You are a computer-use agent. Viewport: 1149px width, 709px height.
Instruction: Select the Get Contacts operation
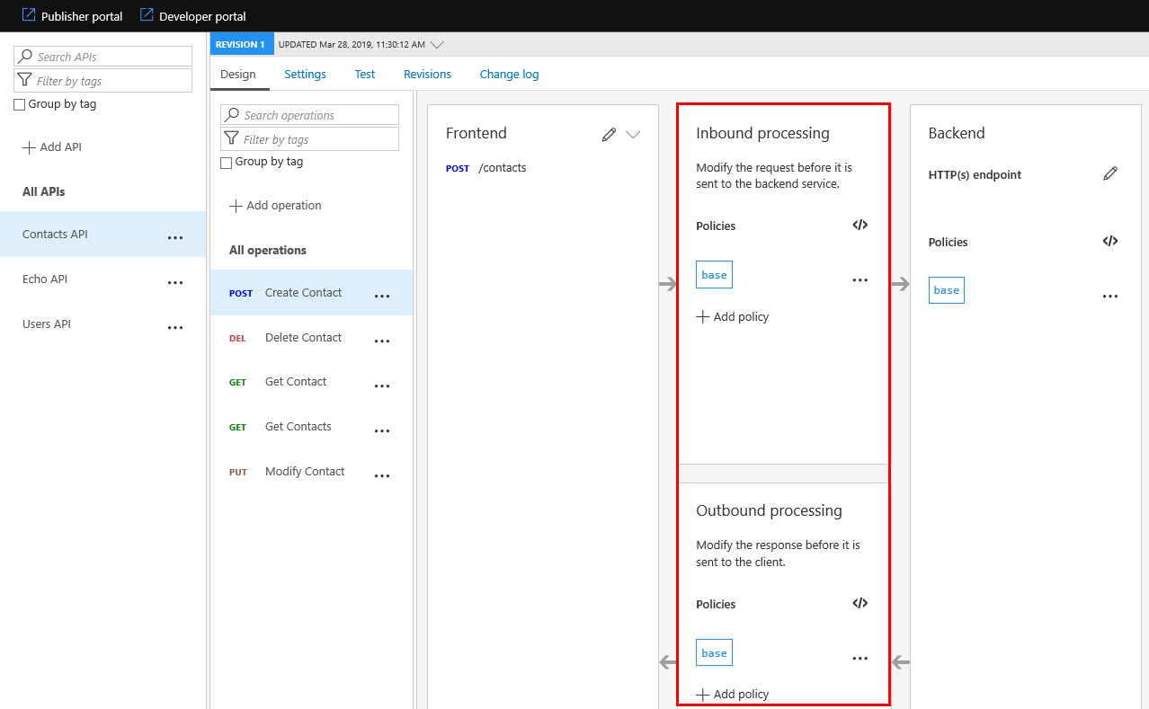coord(311,427)
